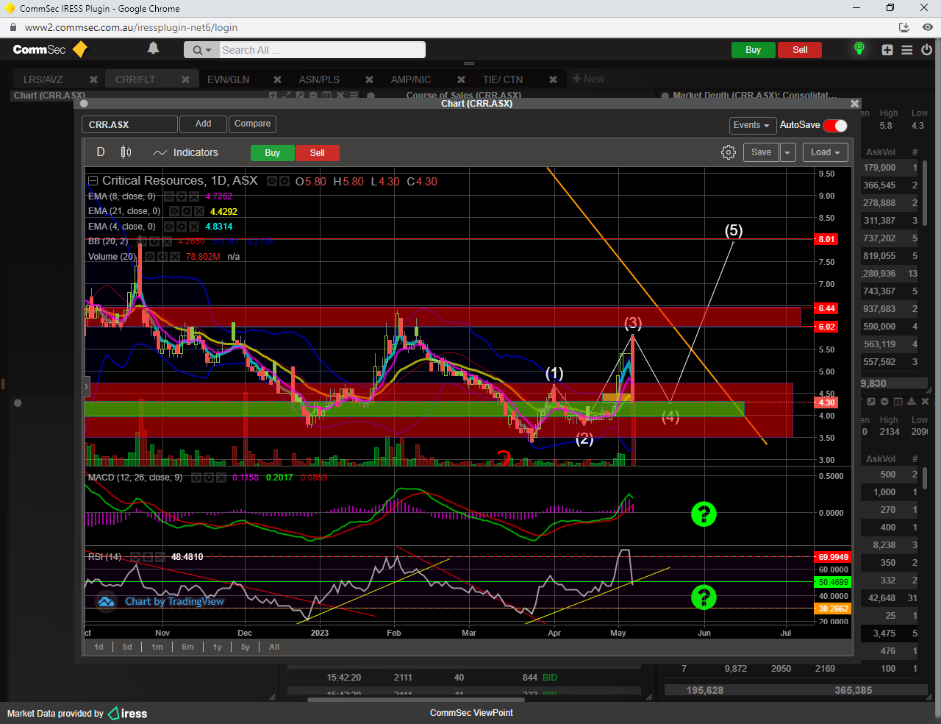Open the Load dropdown
The width and height of the screenshot is (941, 724).
click(826, 152)
